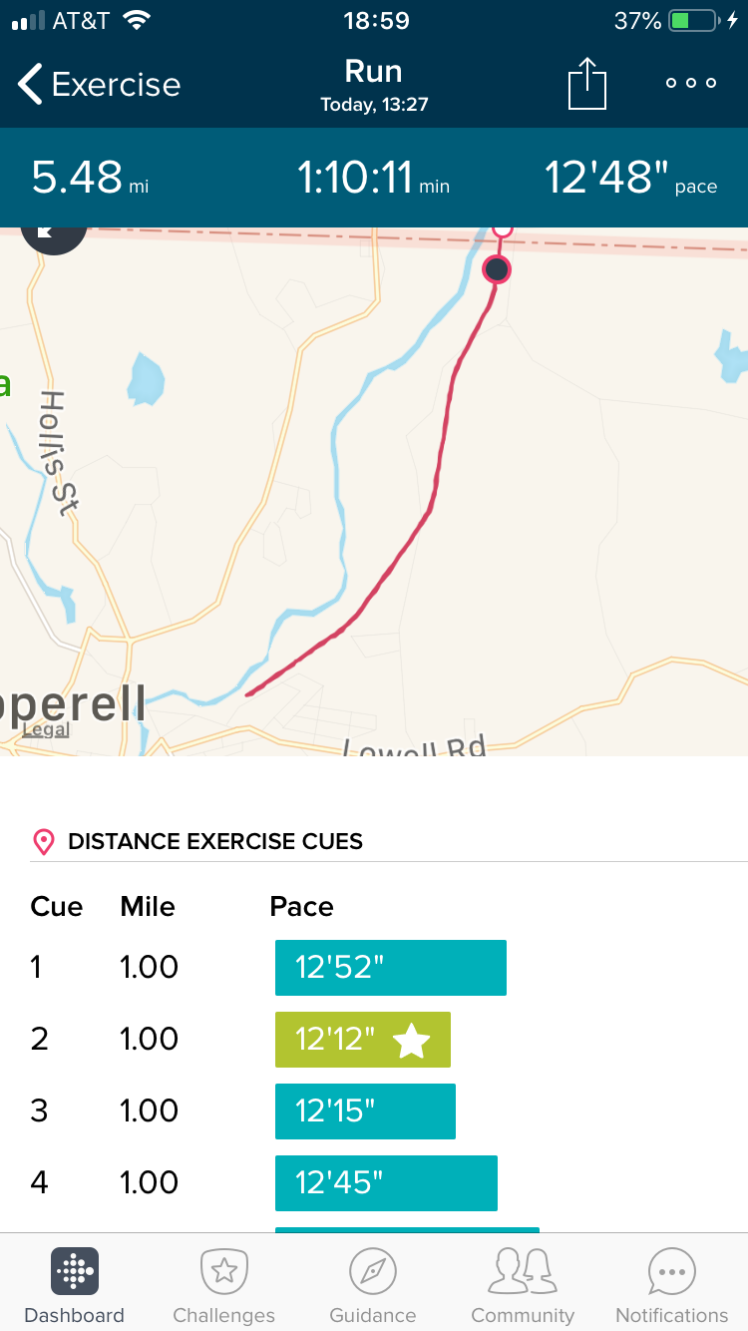748x1331 pixels.
Task: Select the 12'52" pace bar for mile 1
Action: coord(390,968)
